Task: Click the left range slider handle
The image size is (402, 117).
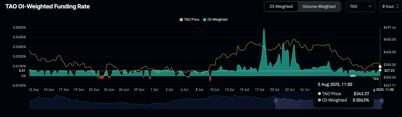Action: click(x=275, y=101)
